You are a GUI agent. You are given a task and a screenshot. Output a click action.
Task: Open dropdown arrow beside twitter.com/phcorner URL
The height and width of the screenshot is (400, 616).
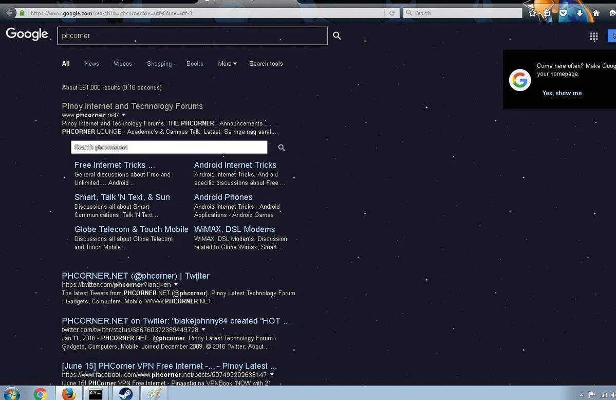tap(176, 284)
